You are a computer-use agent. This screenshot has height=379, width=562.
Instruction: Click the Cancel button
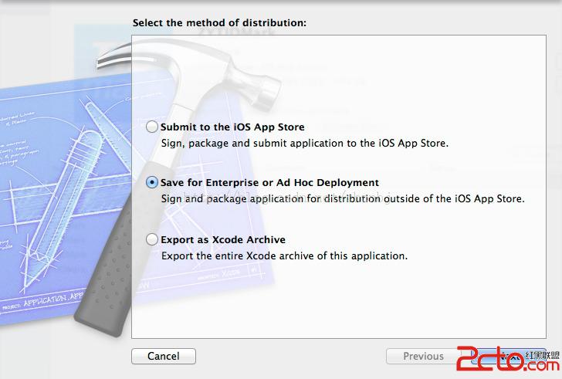[164, 356]
